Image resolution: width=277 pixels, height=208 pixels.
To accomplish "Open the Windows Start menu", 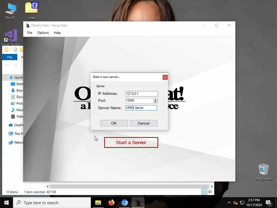I will point(6,203).
